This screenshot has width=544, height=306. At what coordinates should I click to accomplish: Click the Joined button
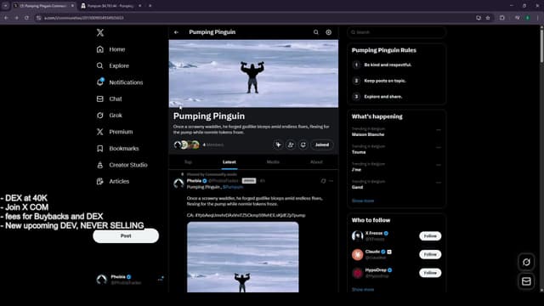pos(322,144)
